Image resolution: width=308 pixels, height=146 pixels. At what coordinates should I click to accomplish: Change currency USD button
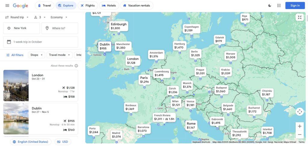63,142
